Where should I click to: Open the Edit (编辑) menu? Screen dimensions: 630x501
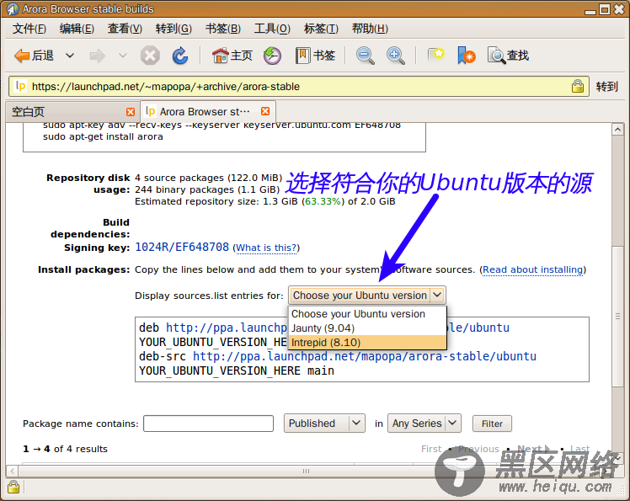77,29
